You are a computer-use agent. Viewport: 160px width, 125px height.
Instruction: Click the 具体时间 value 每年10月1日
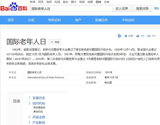[111, 77]
